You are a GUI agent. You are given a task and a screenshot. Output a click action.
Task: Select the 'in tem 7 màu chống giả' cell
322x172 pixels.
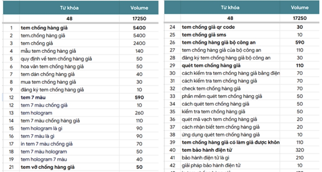69,144
